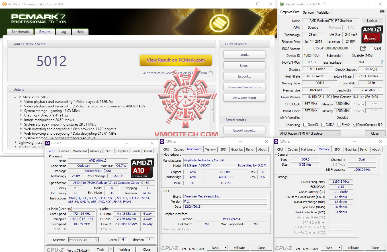
Task: Click the Load... button
Action: [x=244, y=55]
